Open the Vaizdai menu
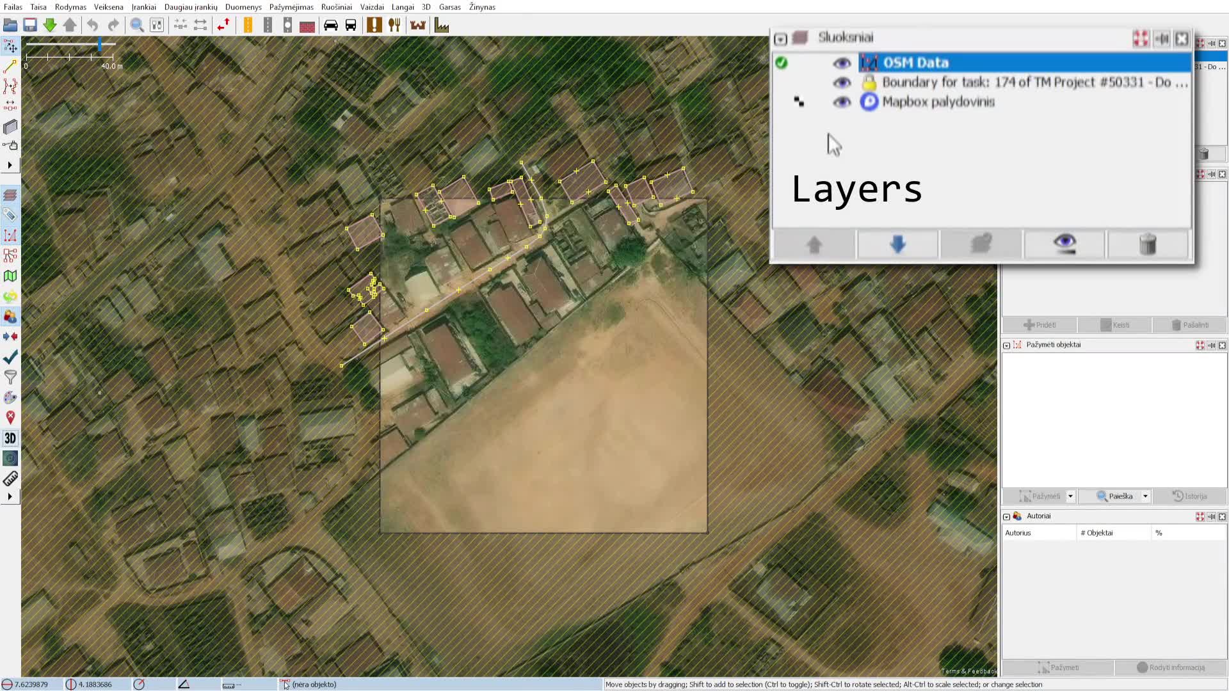The image size is (1229, 691). [x=372, y=7]
